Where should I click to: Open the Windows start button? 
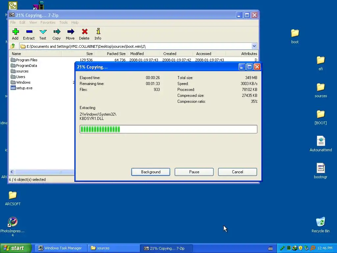pos(16,248)
